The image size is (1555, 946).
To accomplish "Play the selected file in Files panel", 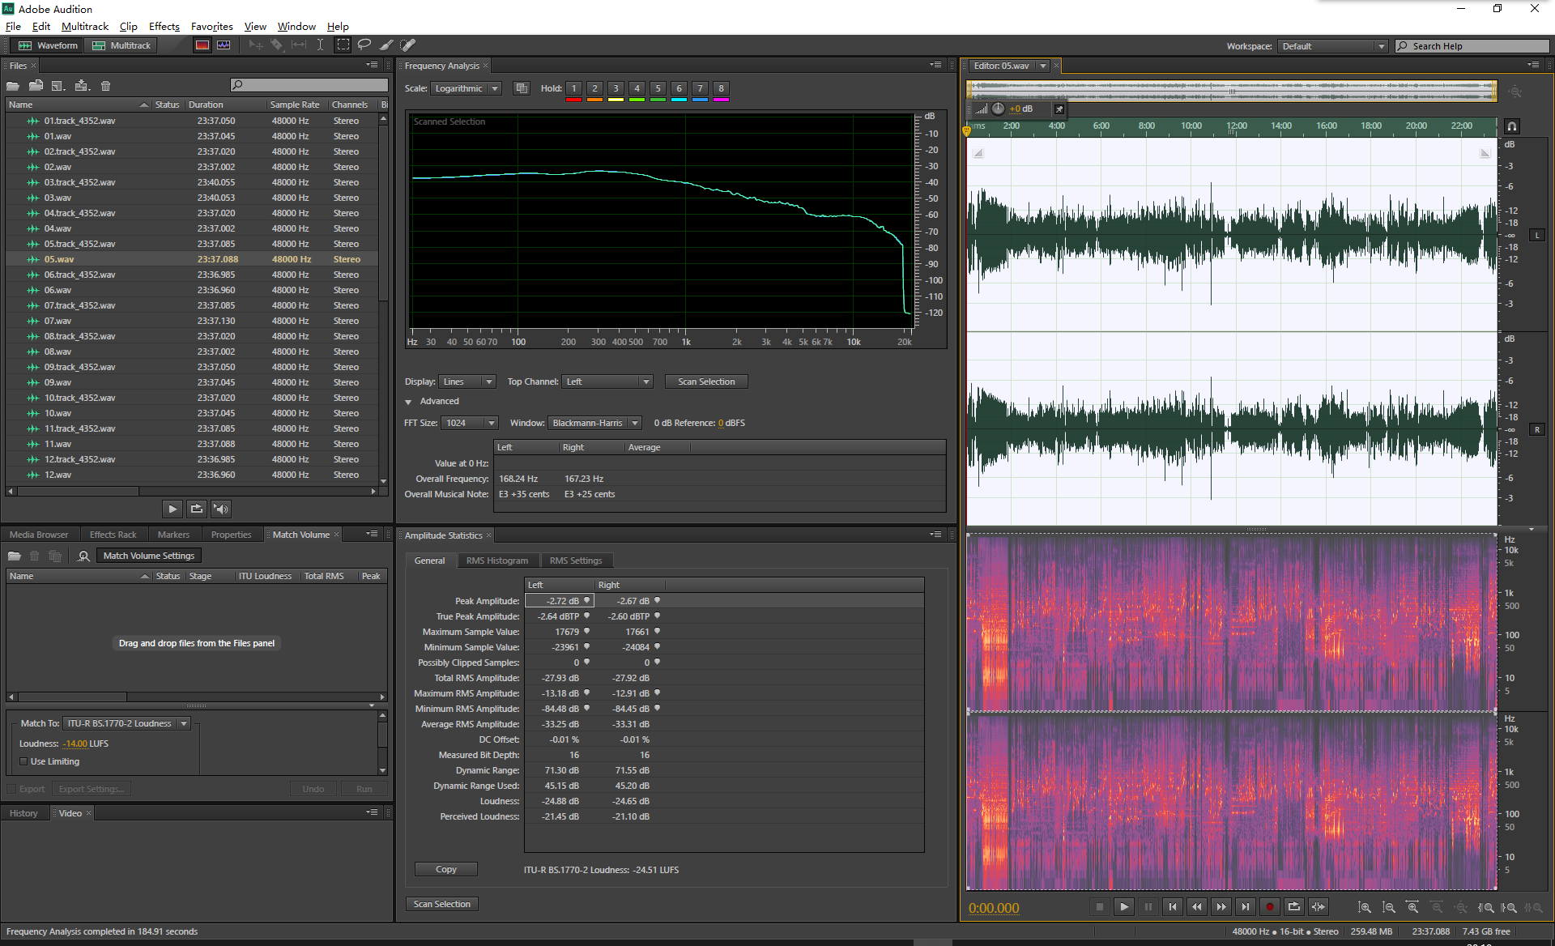I will [x=172, y=509].
